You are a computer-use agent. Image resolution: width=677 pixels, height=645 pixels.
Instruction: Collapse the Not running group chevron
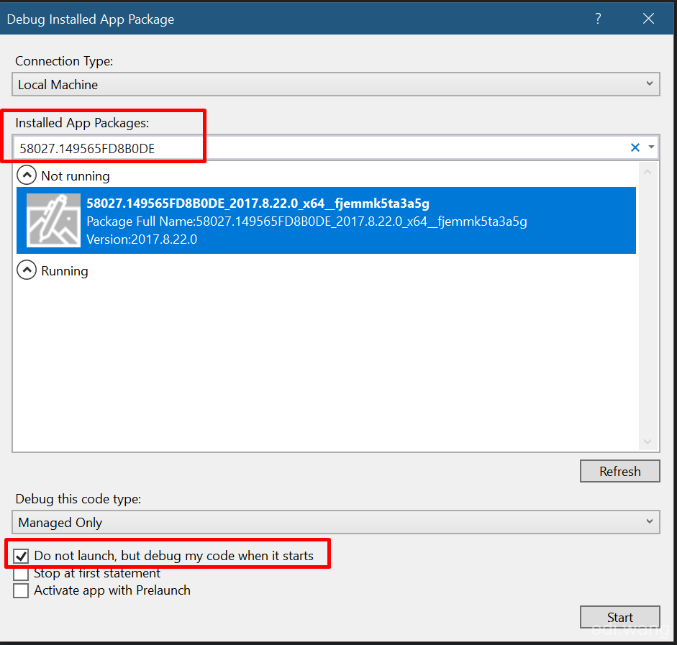click(27, 175)
